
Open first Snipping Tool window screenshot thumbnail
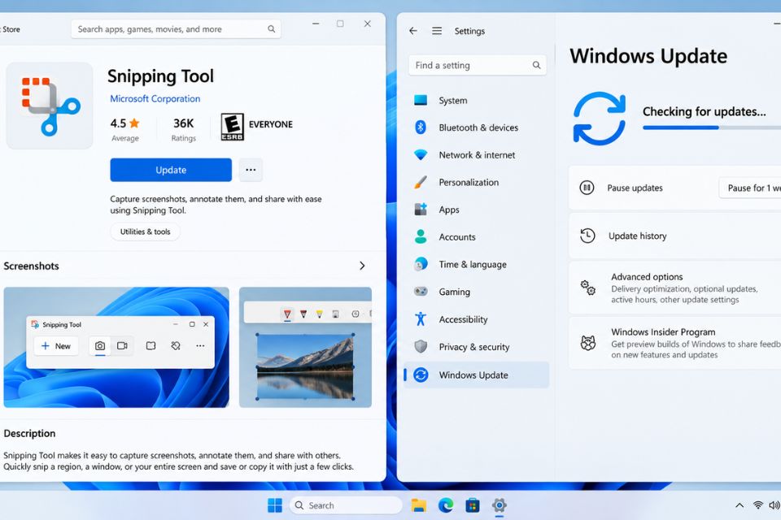[116, 347]
